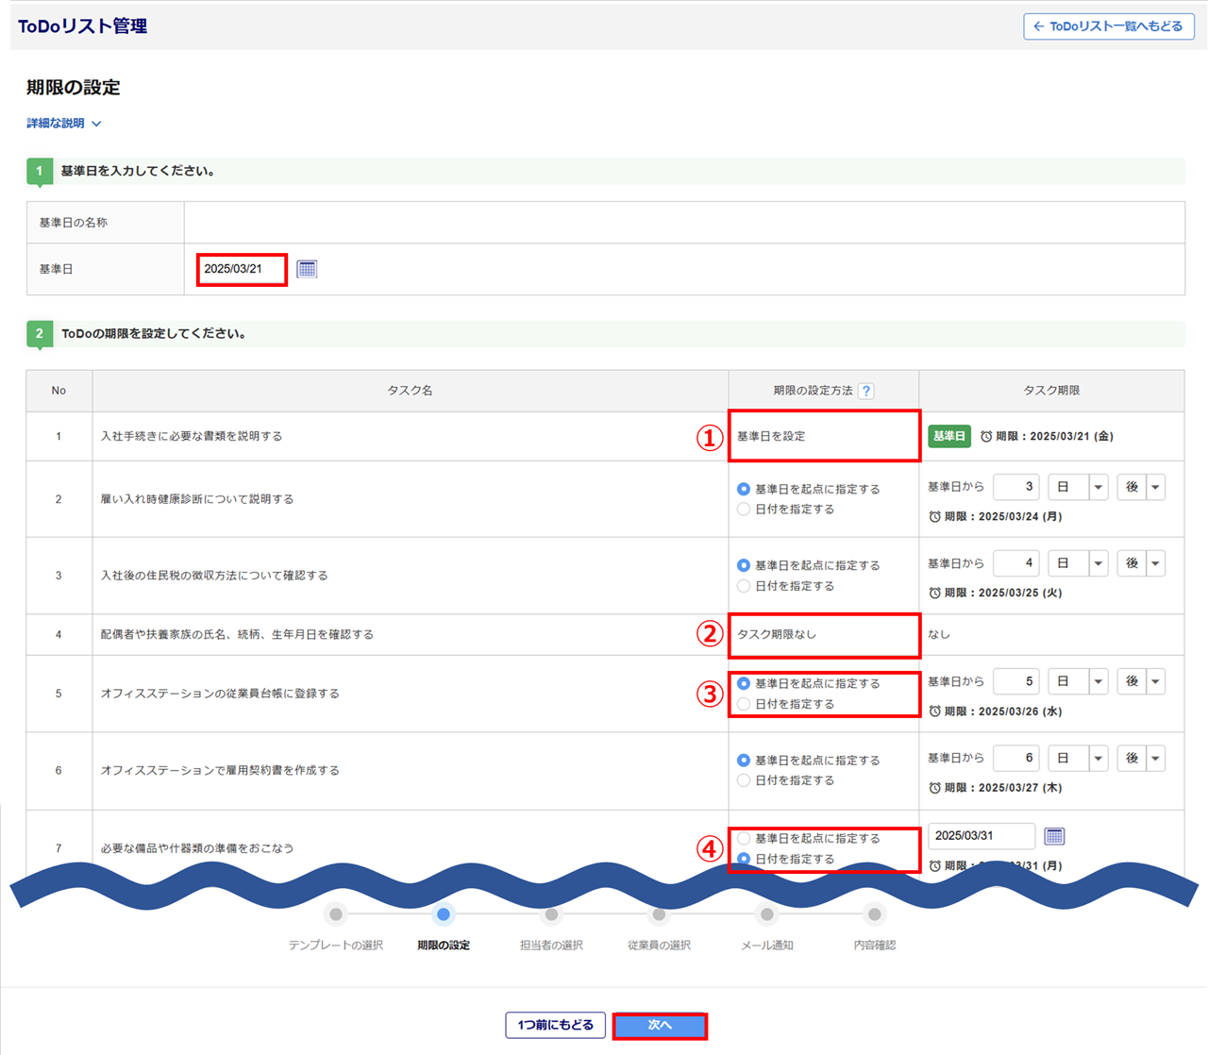
Task: Click the help icon next to 期限の設定方法
Action: (865, 391)
